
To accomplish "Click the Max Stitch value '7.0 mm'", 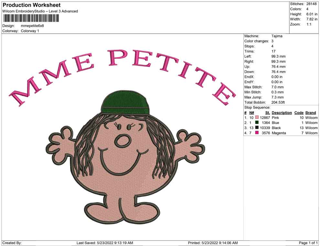I will 277,87.
